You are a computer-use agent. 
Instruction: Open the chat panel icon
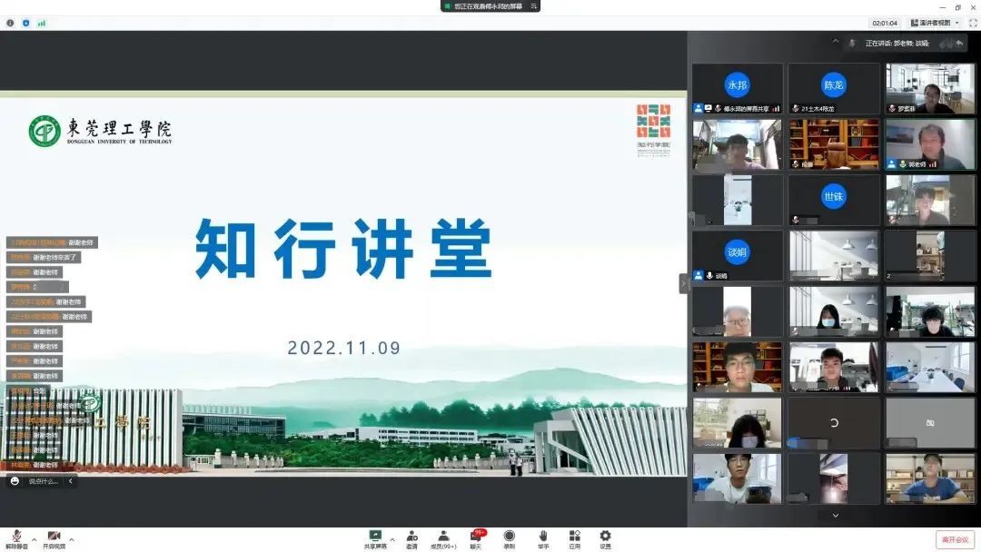(475, 537)
